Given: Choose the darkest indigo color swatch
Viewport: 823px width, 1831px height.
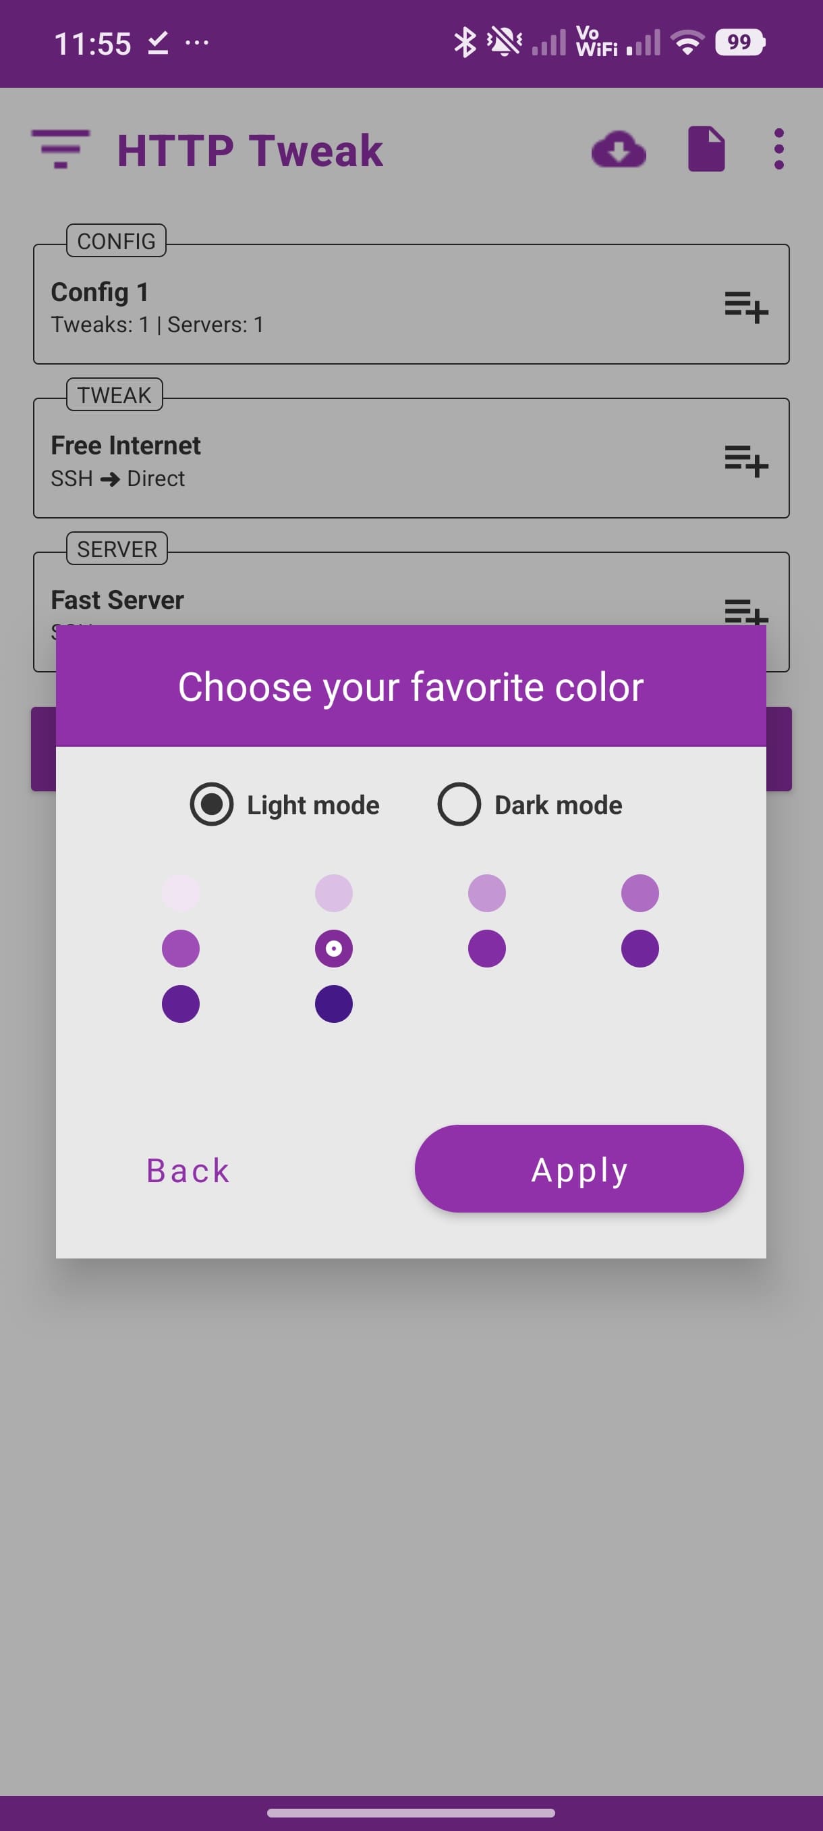Looking at the screenshot, I should (x=334, y=1004).
